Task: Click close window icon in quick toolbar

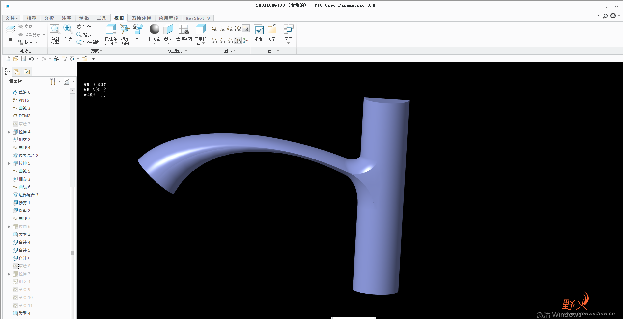Action: [85, 59]
